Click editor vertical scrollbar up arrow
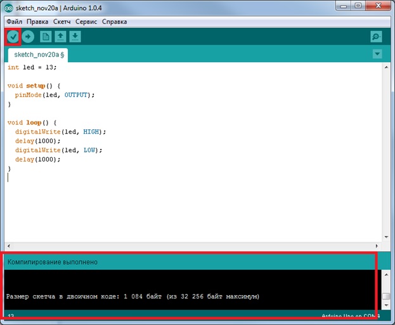 [x=386, y=67]
